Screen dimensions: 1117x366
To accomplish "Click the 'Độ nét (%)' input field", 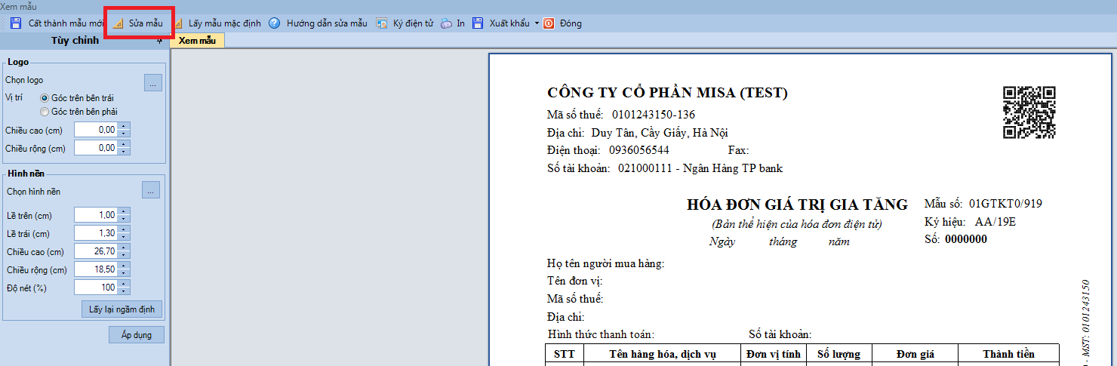I will 96,288.
